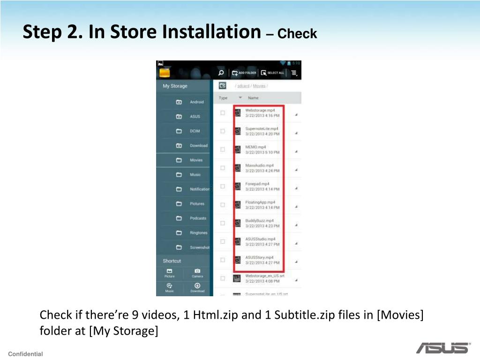This screenshot has width=480, height=360.
Task: Expand options arrow for MaxxAudio.mp4
Action: click(296, 170)
